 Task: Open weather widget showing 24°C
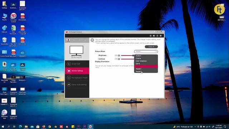[183, 126]
